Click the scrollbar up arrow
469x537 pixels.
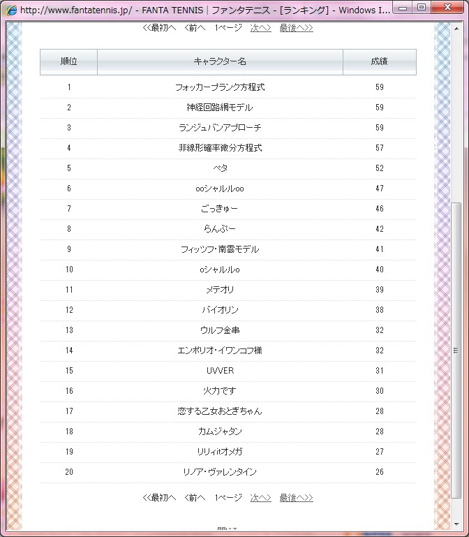pyautogui.click(x=456, y=28)
